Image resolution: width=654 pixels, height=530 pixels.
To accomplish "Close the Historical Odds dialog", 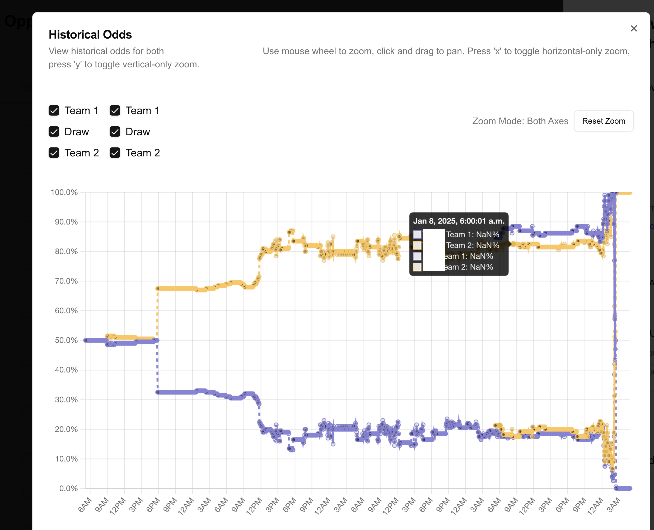I will pyautogui.click(x=633, y=28).
